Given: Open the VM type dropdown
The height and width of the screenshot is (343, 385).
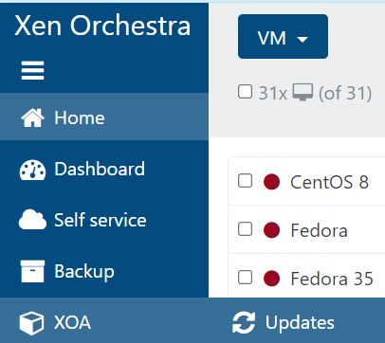Looking at the screenshot, I should [x=283, y=37].
